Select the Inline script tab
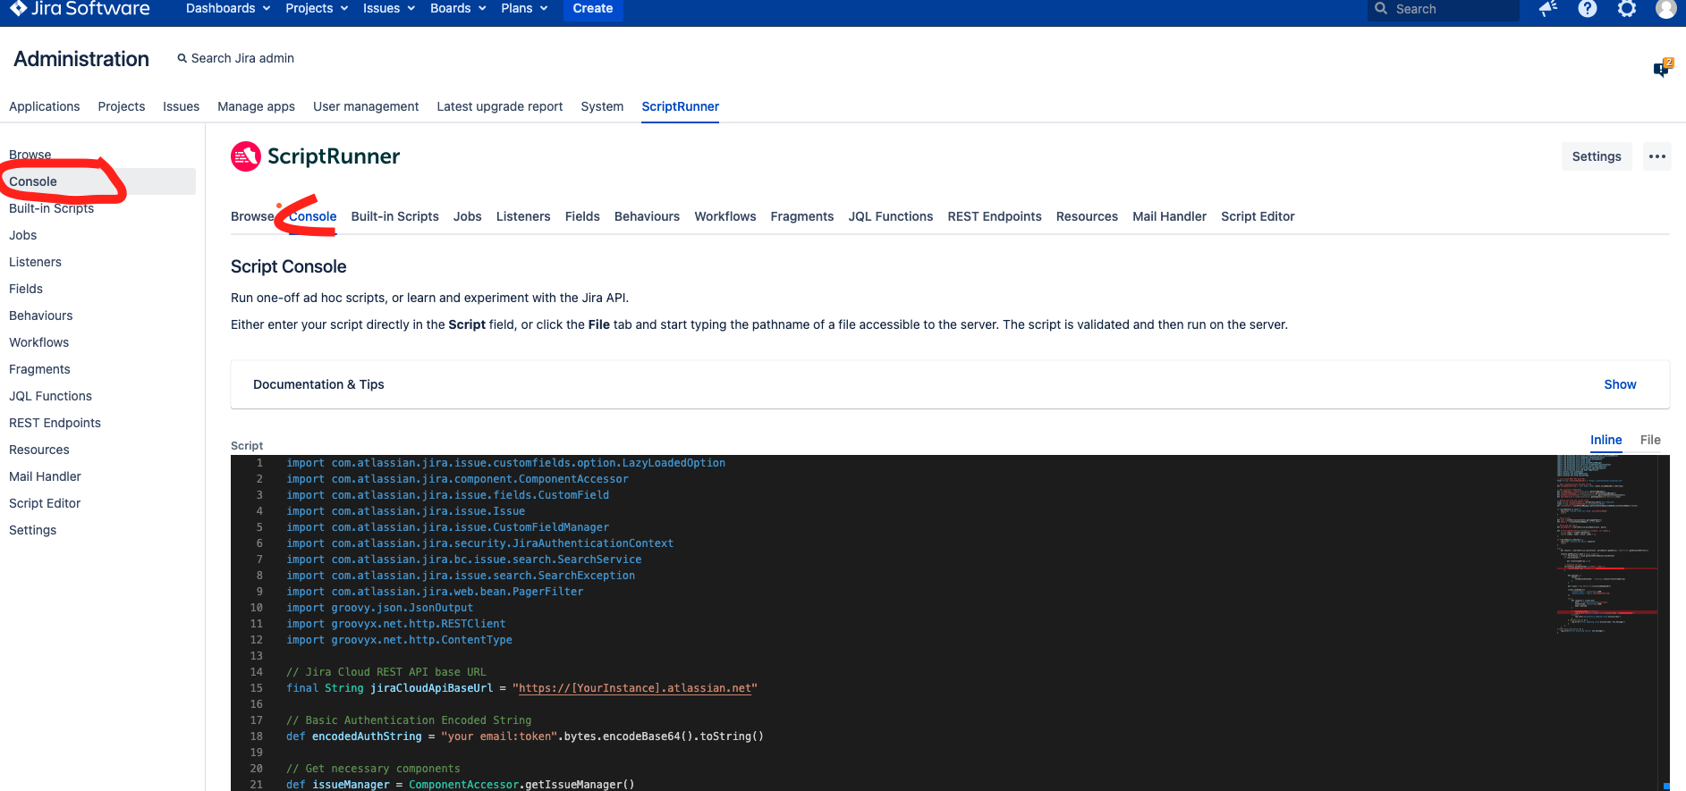The height and width of the screenshot is (791, 1686). tap(1606, 440)
